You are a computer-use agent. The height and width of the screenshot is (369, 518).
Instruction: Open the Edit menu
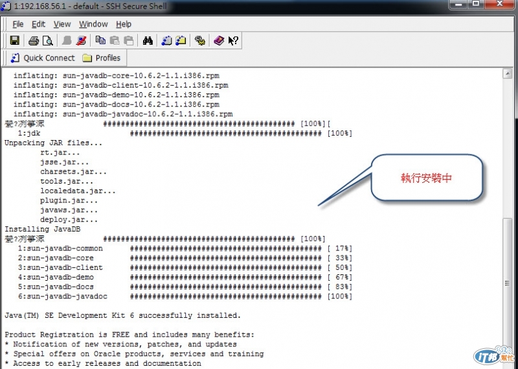(38, 24)
